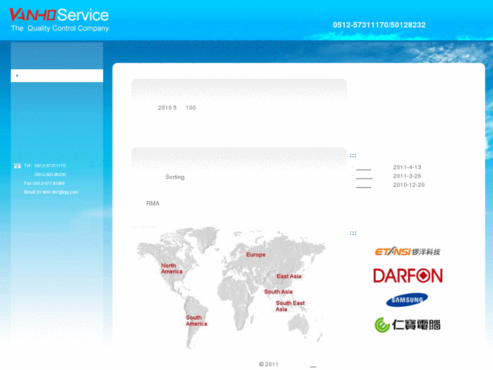Click the © 2011 footer text
493x370 pixels.
tap(269, 365)
